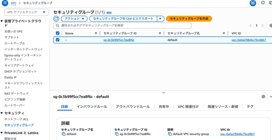Open table preferences gear icon
272x140 pixels.
(x=271, y=26)
